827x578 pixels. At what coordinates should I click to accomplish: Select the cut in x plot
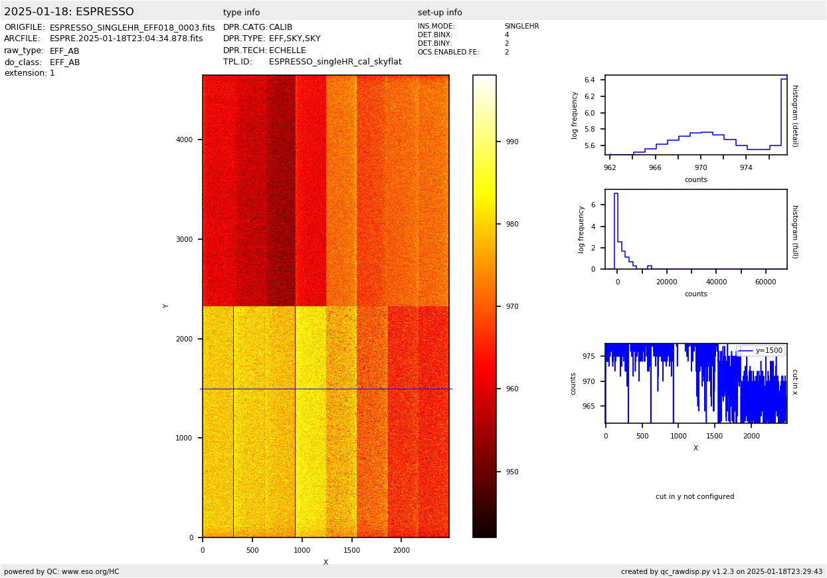(695, 383)
